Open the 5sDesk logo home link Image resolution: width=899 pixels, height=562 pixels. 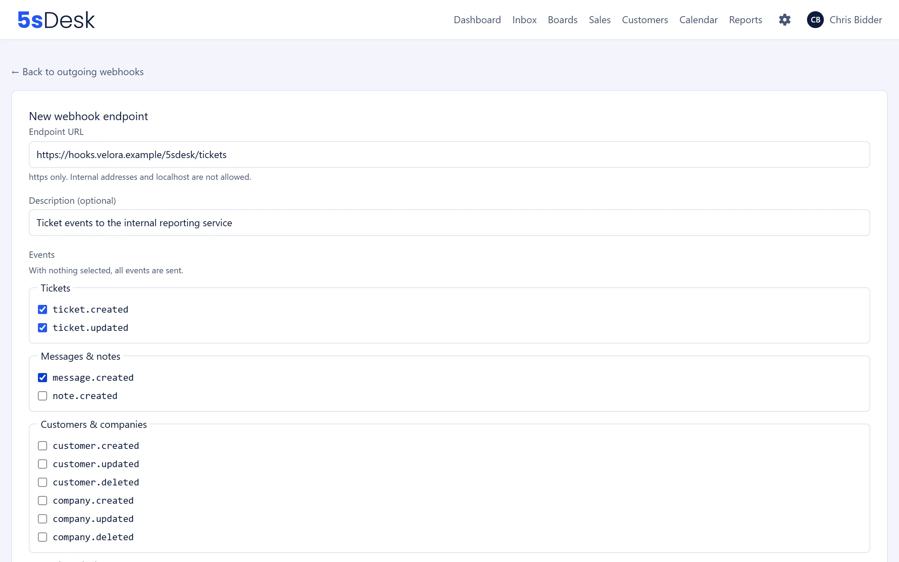tap(56, 20)
